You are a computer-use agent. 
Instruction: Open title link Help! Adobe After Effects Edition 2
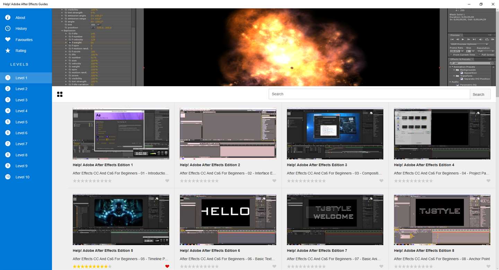point(210,165)
